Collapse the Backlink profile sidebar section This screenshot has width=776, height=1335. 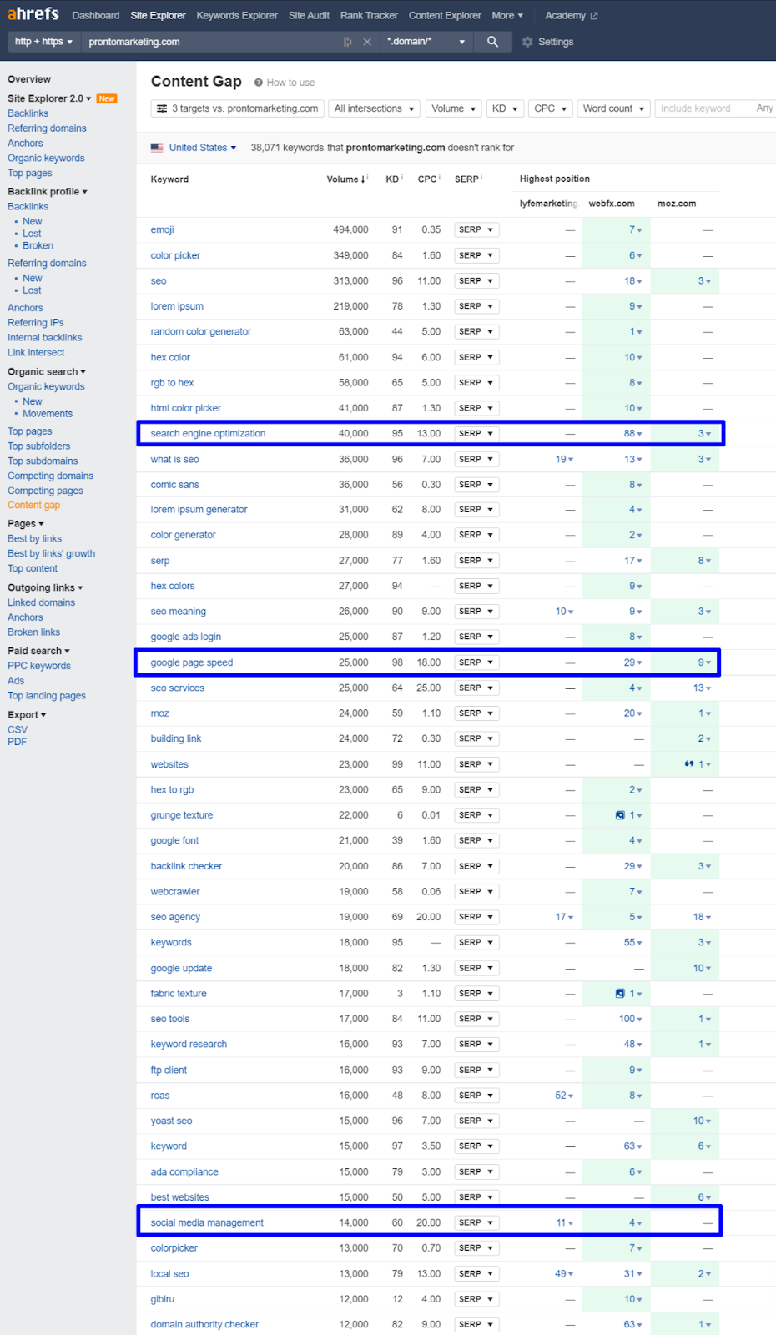click(48, 192)
